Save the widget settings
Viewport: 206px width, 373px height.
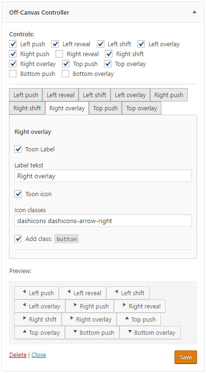pos(186,357)
